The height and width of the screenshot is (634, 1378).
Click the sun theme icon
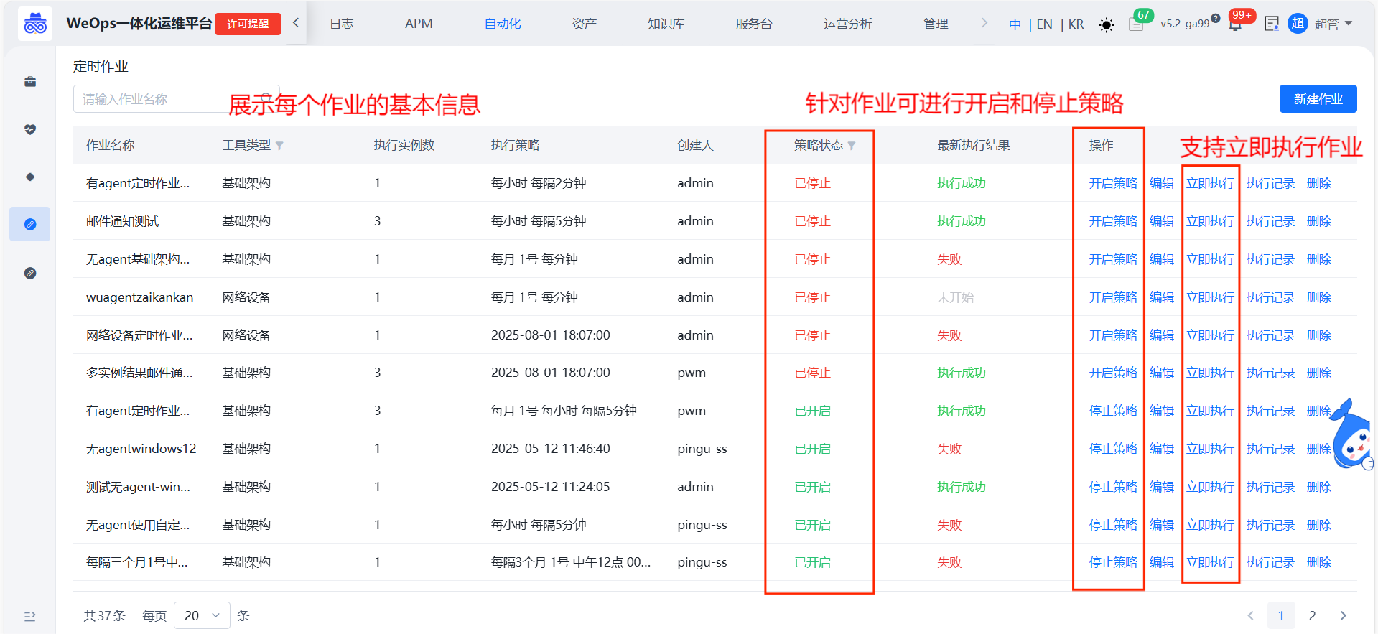1107,25
